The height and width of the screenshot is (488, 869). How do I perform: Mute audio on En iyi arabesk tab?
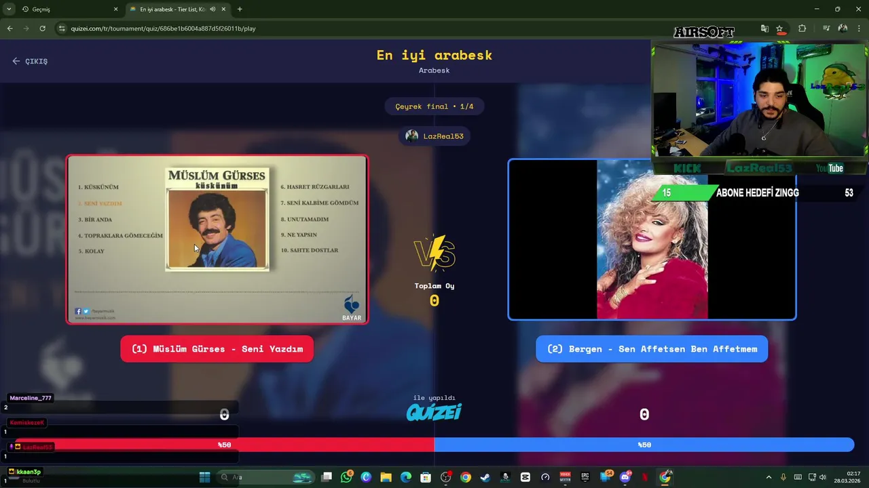pos(212,9)
